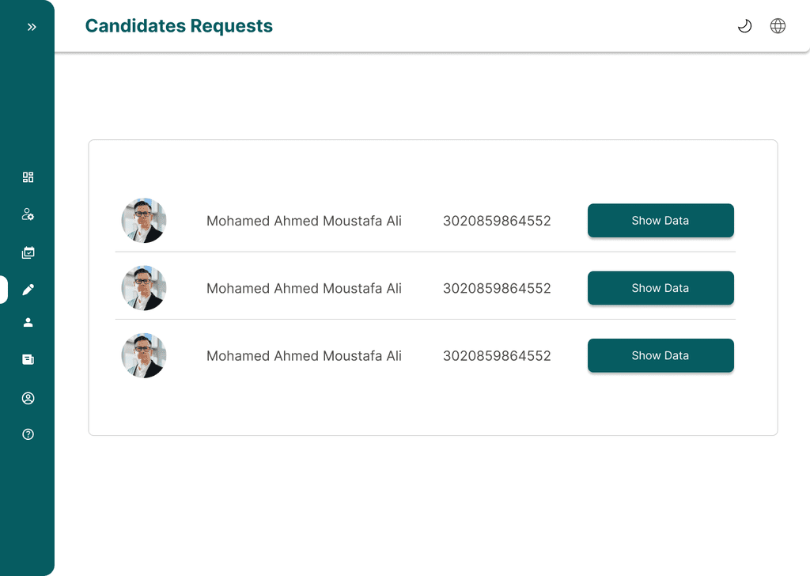Click Show Data for third candidate
The image size is (810, 576).
[x=660, y=355]
